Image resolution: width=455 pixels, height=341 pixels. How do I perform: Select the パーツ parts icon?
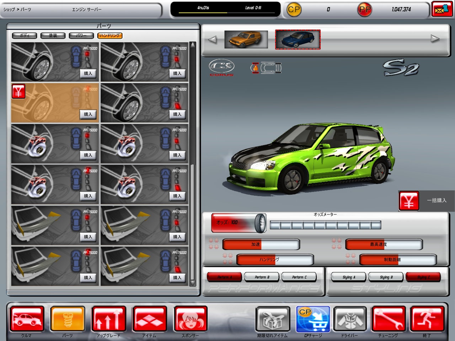[x=68, y=319]
